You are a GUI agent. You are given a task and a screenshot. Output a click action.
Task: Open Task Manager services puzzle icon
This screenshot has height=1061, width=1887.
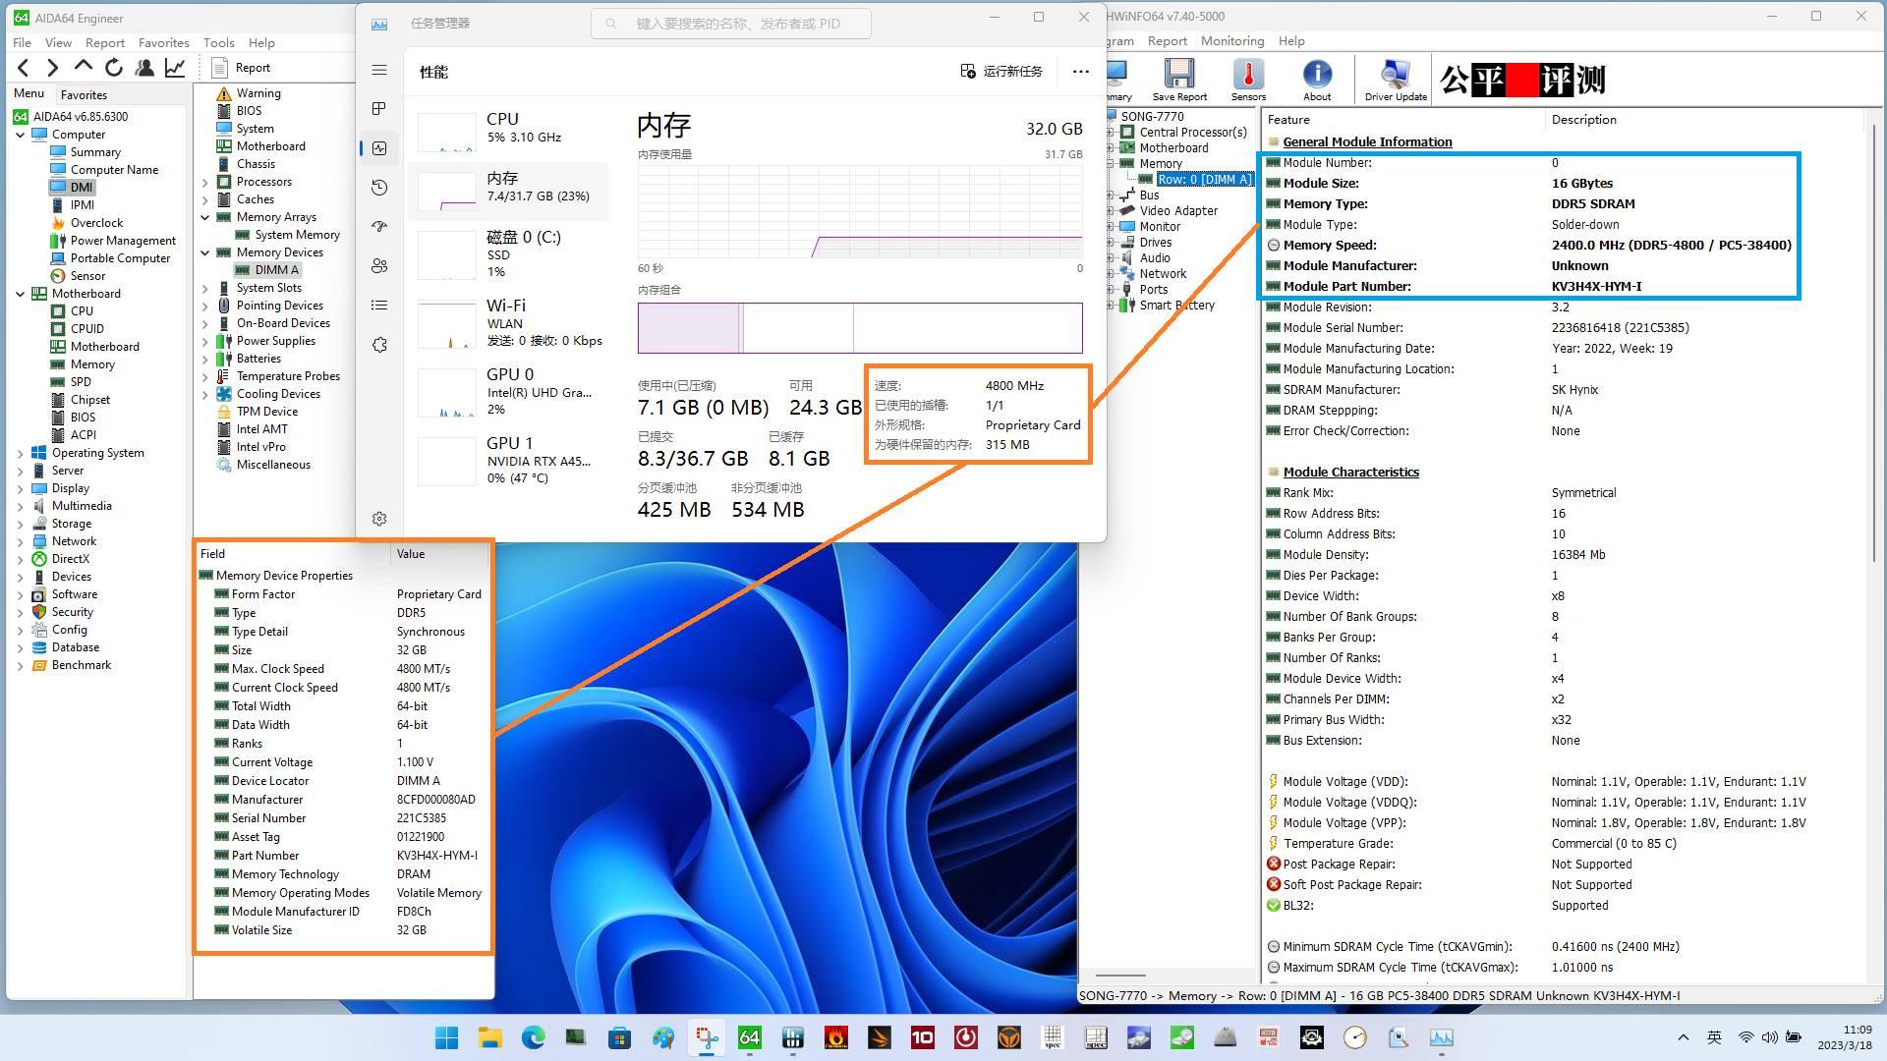tap(379, 345)
